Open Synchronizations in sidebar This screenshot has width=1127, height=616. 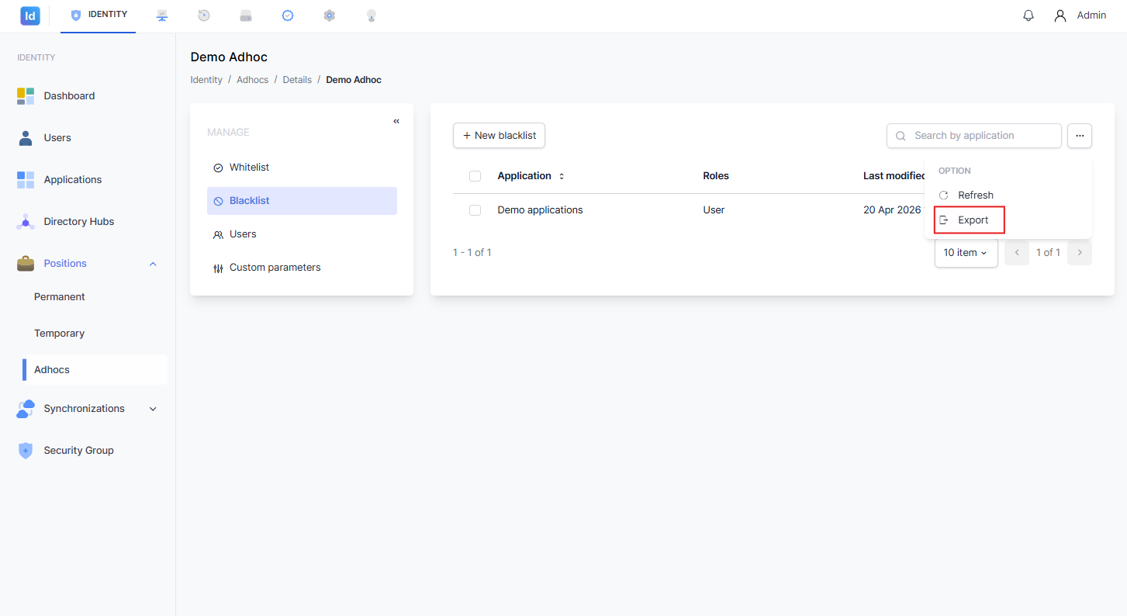pyautogui.click(x=84, y=409)
